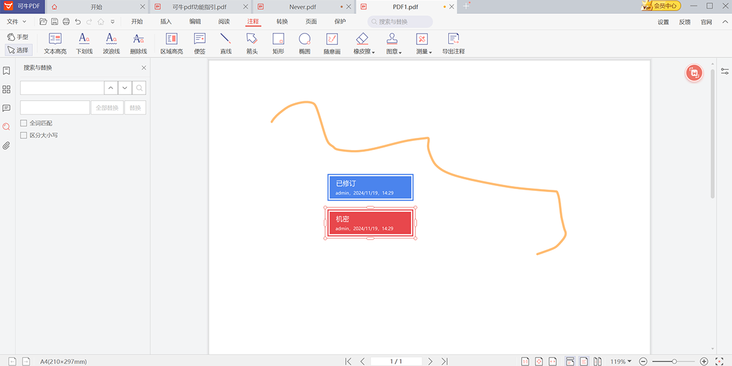Select the 椭圆 (ellipse) drawing tool
Image resolution: width=732 pixels, height=366 pixels.
tap(304, 43)
